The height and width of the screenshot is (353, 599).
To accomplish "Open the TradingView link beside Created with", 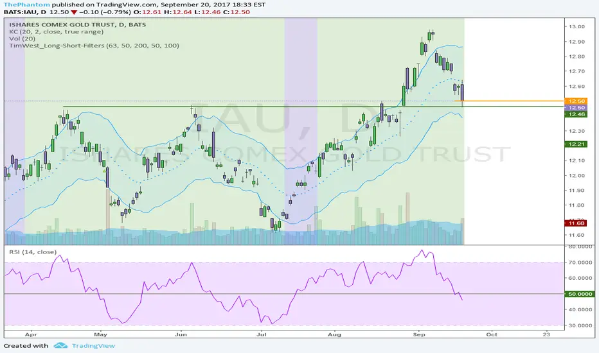I will pos(93,345).
